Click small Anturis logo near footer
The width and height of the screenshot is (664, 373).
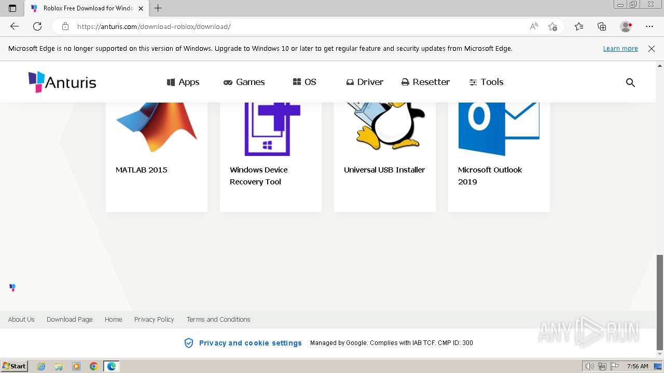point(12,288)
